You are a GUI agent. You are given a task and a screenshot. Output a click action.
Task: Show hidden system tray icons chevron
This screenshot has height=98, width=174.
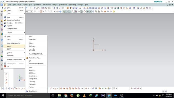coord(154,96)
